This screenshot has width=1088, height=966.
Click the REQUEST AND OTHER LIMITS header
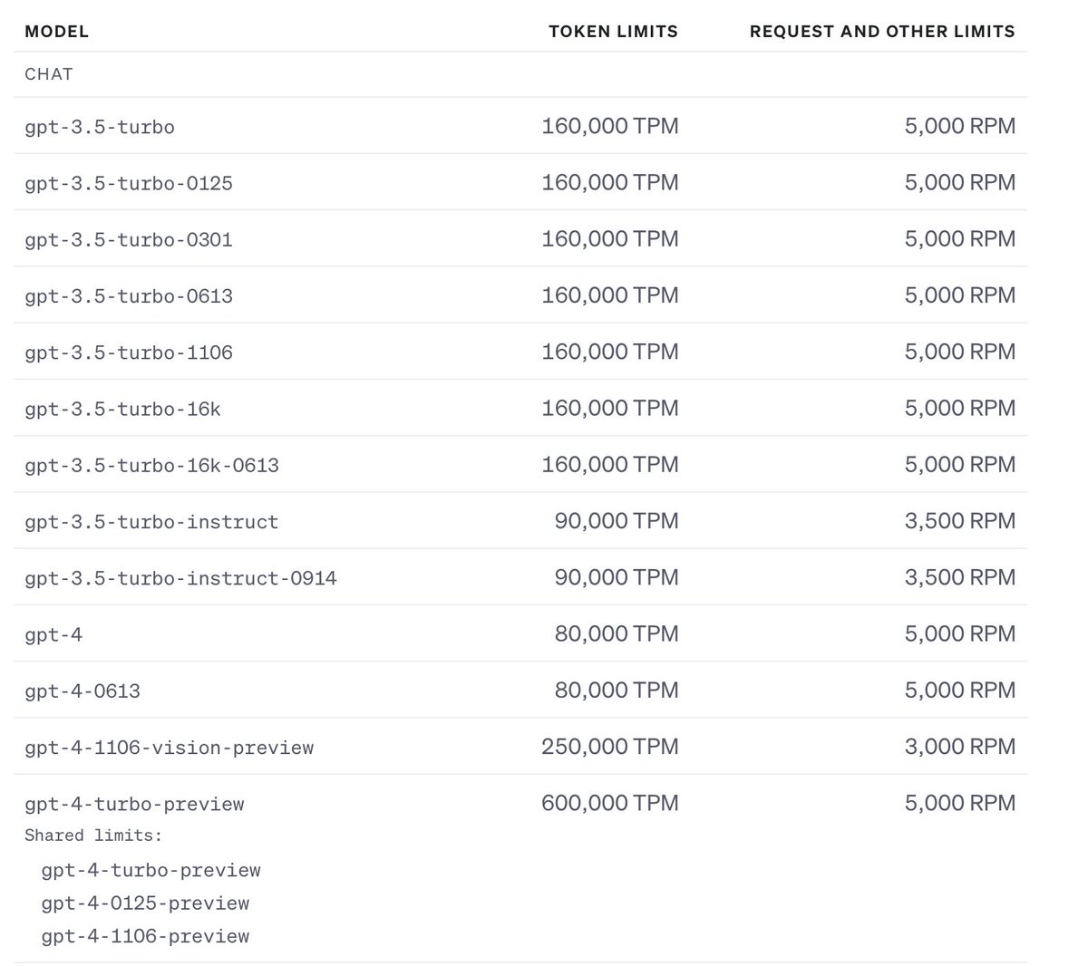tap(882, 31)
